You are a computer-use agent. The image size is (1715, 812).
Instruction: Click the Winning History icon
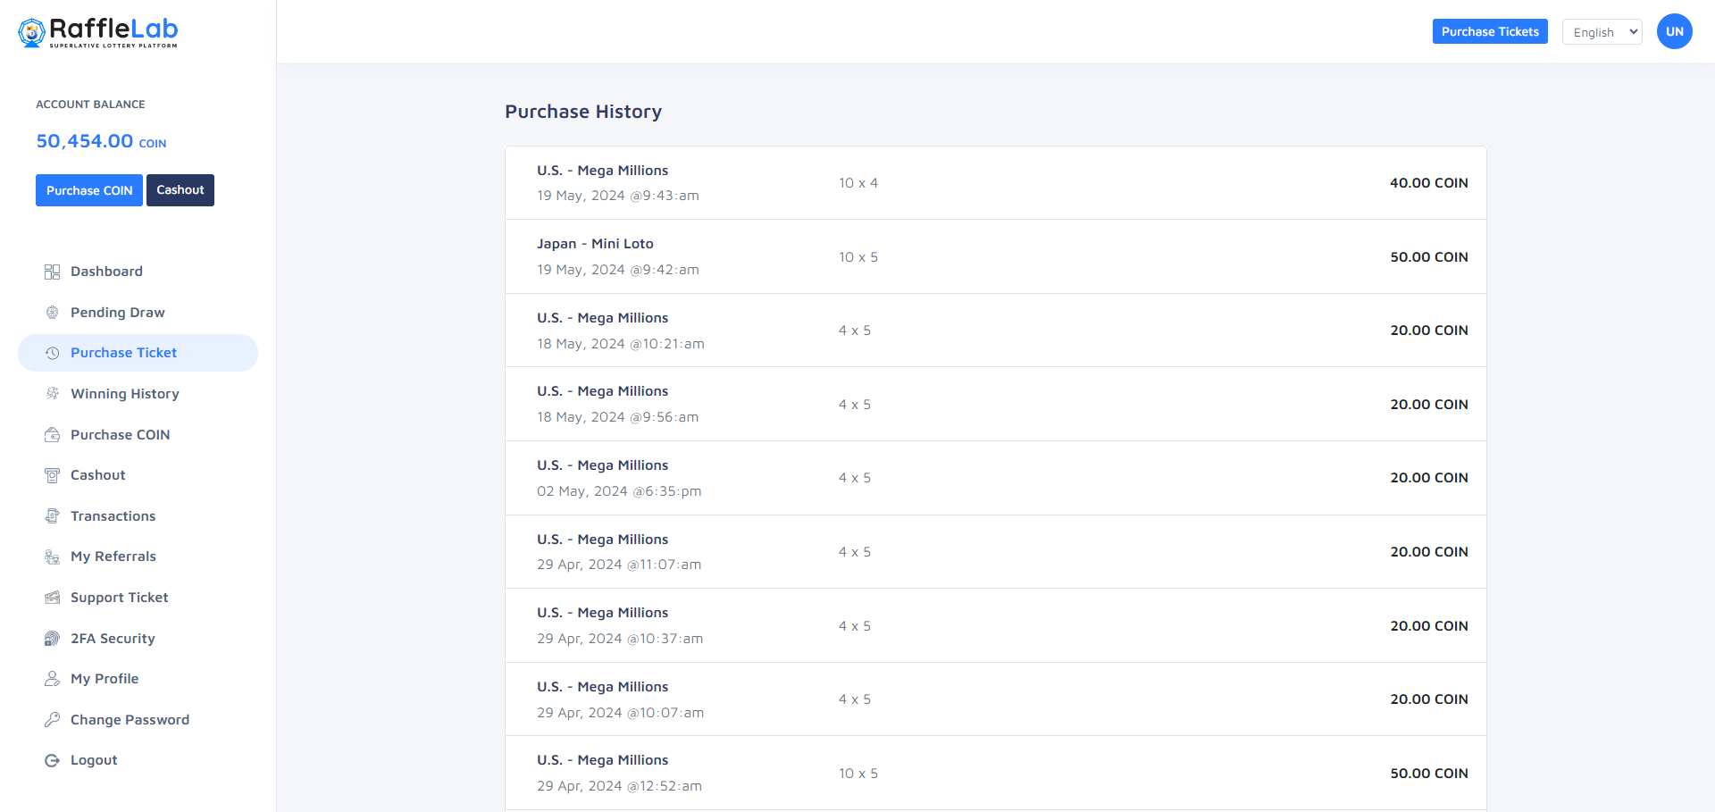pyautogui.click(x=52, y=394)
